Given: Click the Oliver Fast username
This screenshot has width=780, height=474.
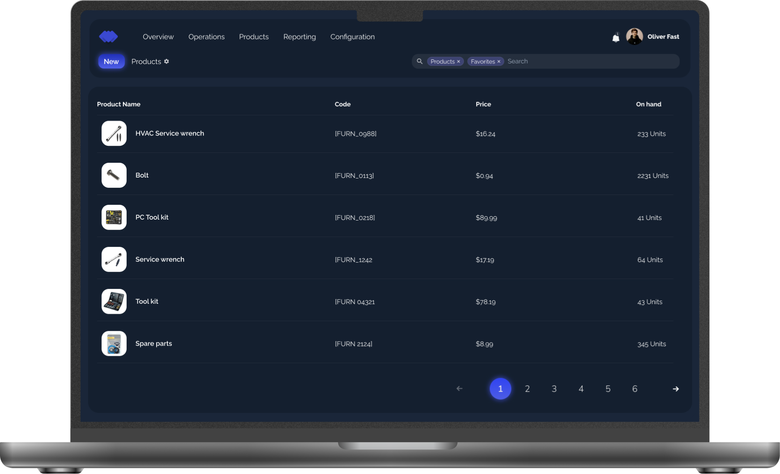Looking at the screenshot, I should point(663,37).
